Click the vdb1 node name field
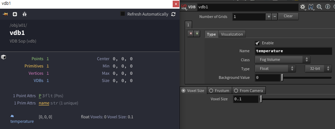 tap(247, 7)
